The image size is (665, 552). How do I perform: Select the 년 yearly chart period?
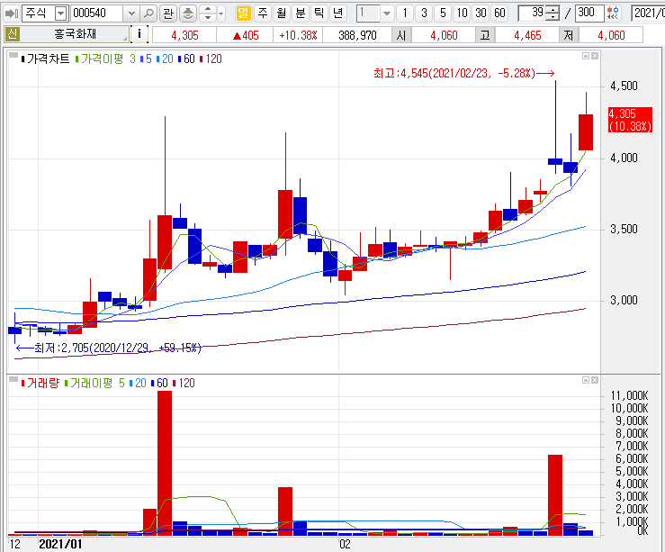pyautogui.click(x=337, y=14)
